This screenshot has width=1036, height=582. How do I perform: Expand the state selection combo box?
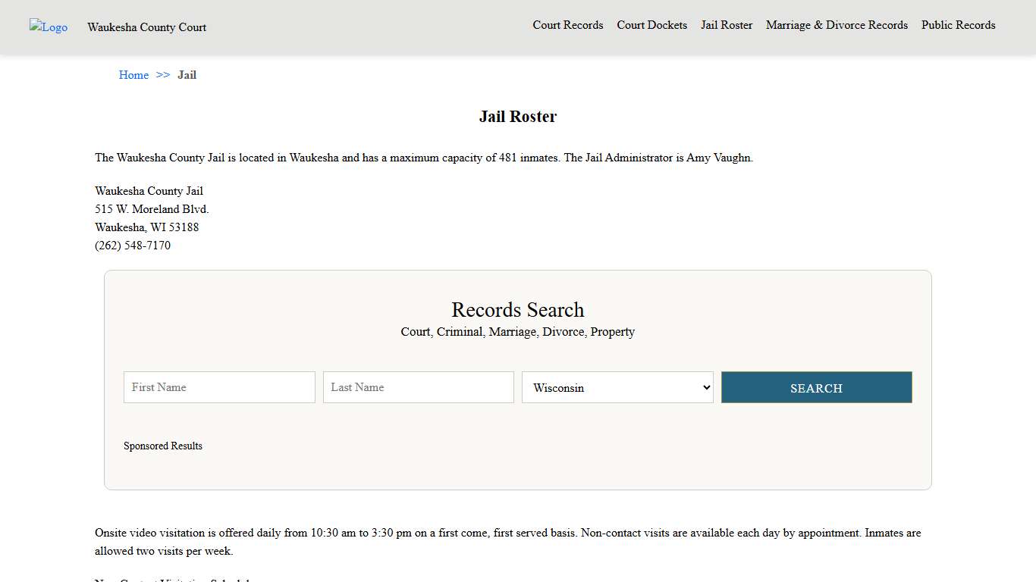tap(617, 387)
